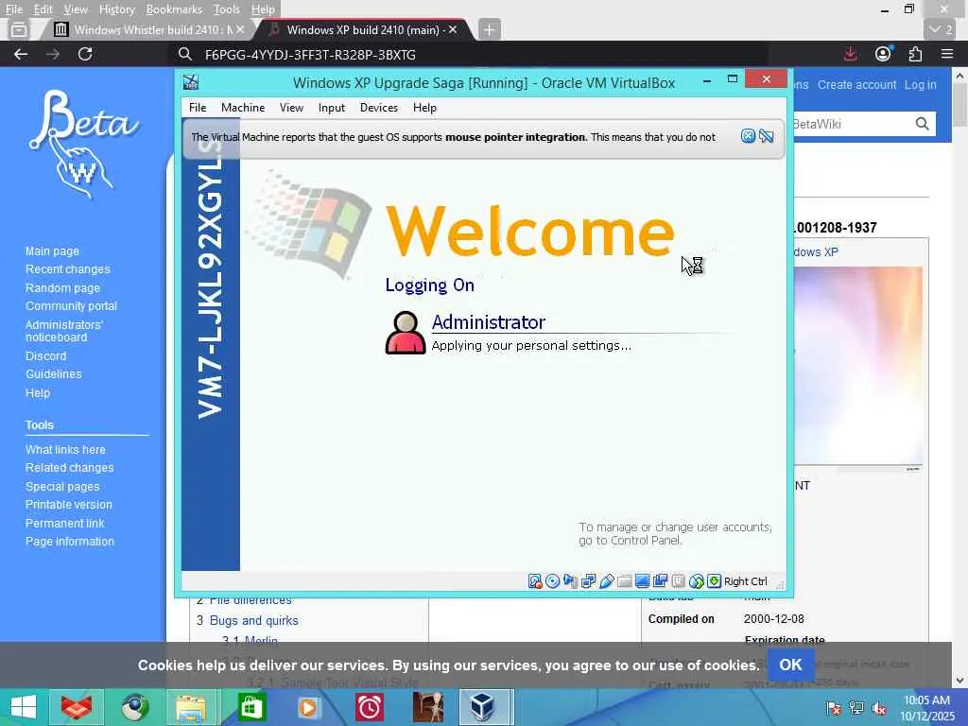Screen dimensions: 968x726
Task: Click the shared folders icon in VirtualBox status bar
Action: click(624, 581)
